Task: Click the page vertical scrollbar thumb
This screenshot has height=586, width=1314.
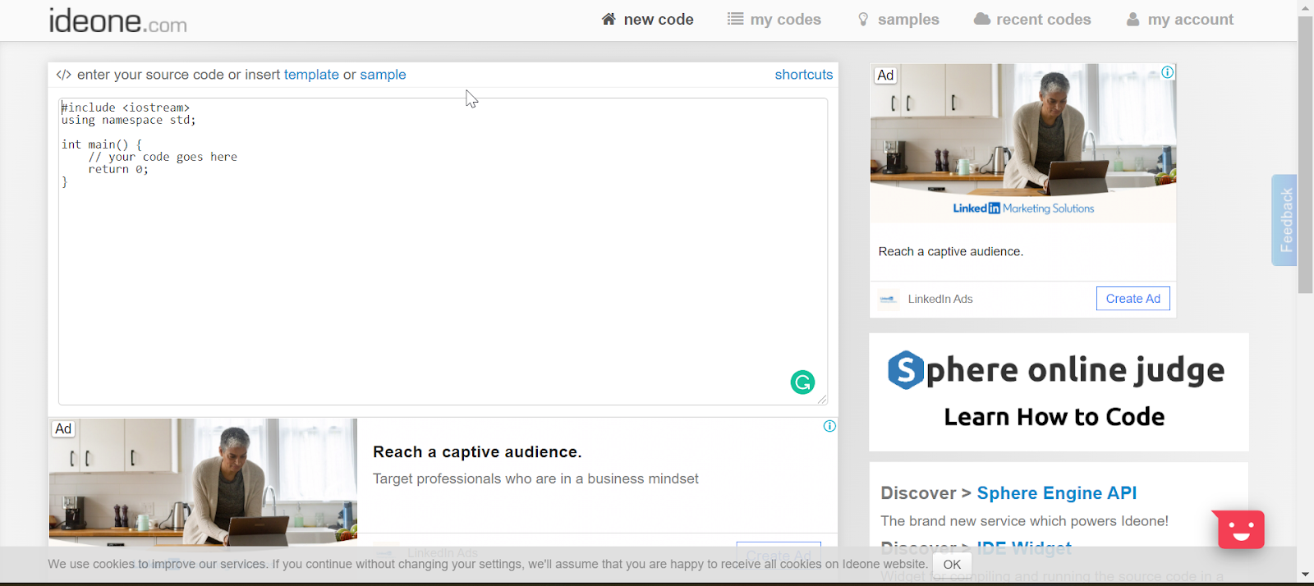Action: pyautogui.click(x=1305, y=154)
